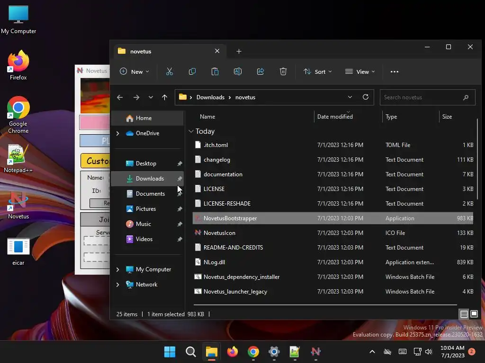Screen dimensions: 485x363
Task: Open the New item dropdown
Action: tap(134, 72)
